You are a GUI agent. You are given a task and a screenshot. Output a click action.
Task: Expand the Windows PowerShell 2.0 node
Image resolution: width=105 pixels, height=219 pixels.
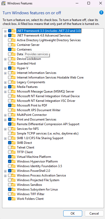click(5, 171)
